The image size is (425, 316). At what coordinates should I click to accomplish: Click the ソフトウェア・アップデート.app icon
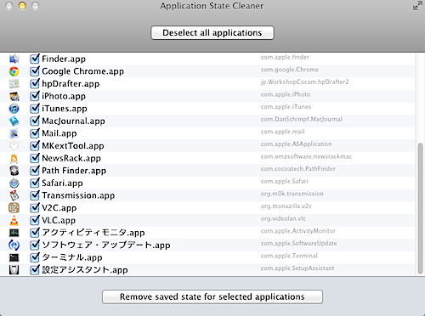click(14, 245)
